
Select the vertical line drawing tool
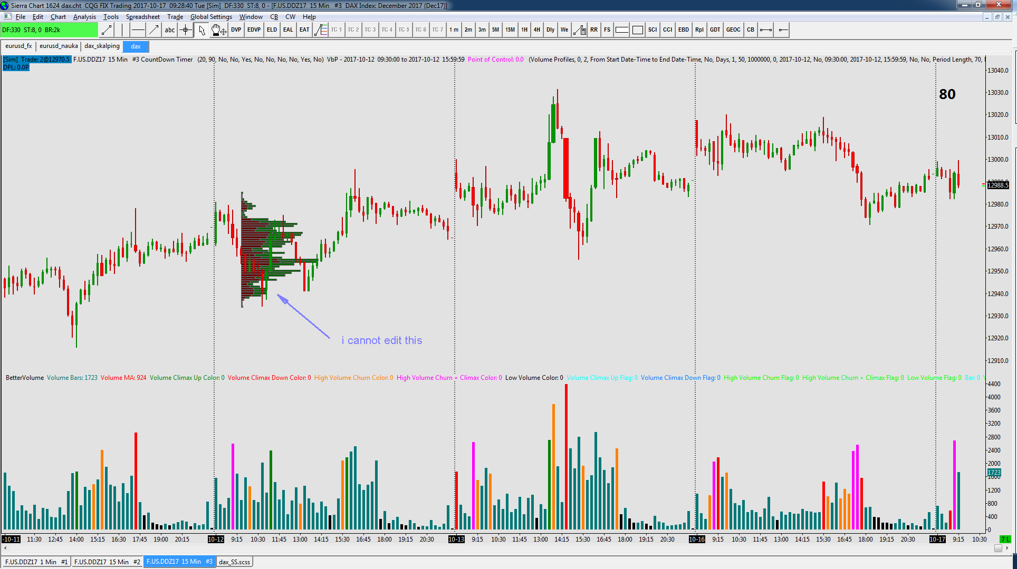(x=122, y=30)
